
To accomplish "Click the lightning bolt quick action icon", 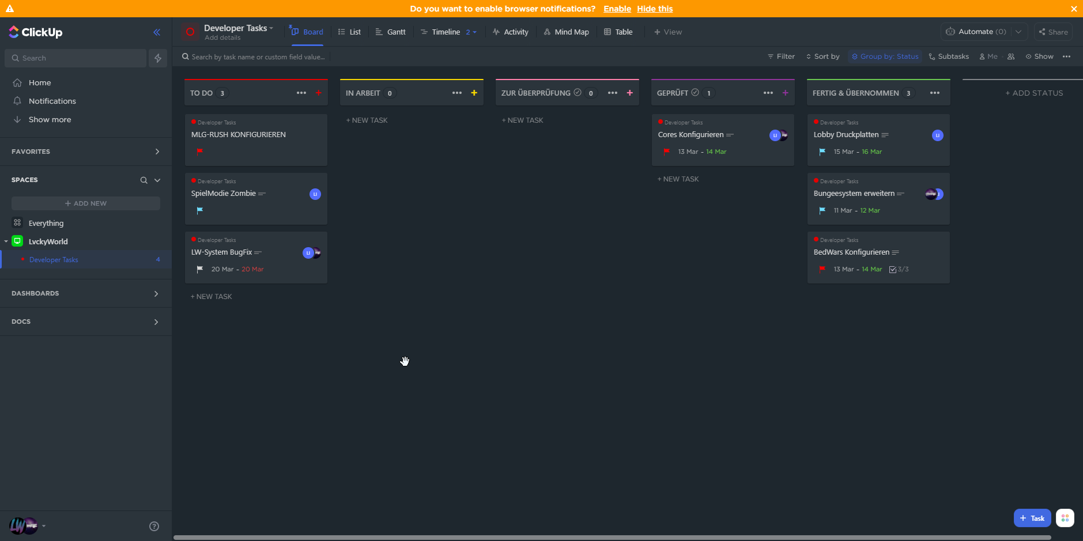I will [x=158, y=58].
